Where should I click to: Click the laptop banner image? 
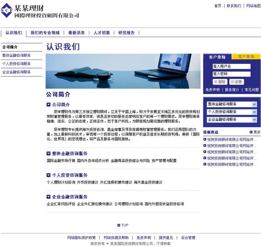click(123, 71)
